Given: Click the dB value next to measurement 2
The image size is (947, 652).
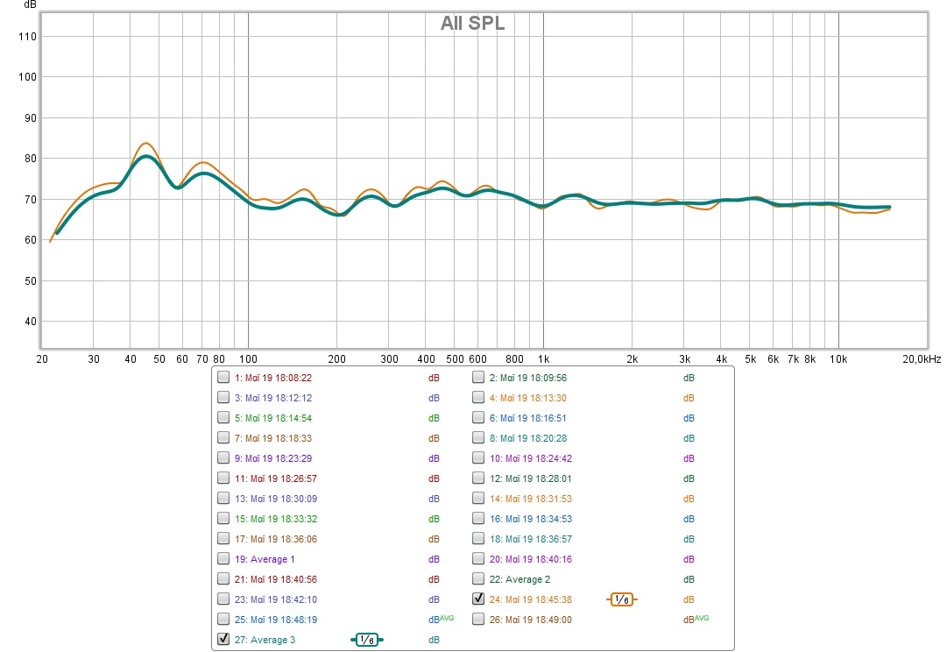Looking at the screenshot, I should [689, 378].
